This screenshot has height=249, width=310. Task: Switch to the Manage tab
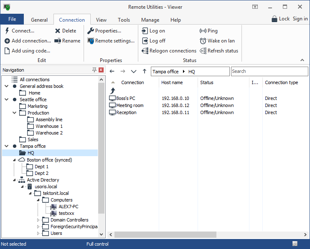click(150, 20)
